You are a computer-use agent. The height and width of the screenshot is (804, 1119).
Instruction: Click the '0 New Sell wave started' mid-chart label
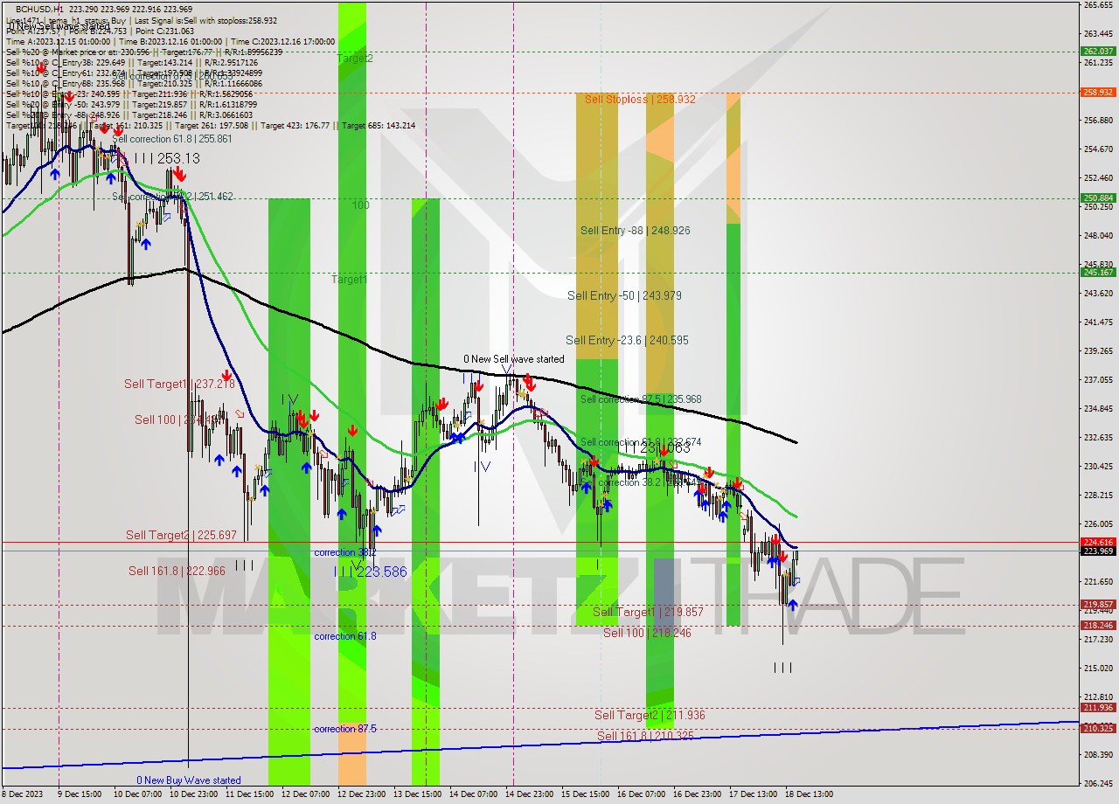click(x=514, y=359)
